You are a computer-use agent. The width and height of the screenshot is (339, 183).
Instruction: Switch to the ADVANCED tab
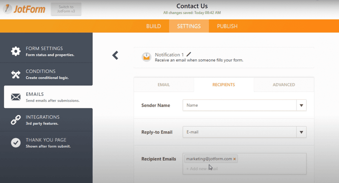coord(283,85)
